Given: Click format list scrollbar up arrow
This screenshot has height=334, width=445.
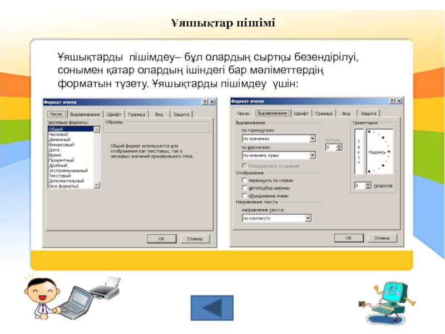Looking at the screenshot, I should tap(97, 130).
